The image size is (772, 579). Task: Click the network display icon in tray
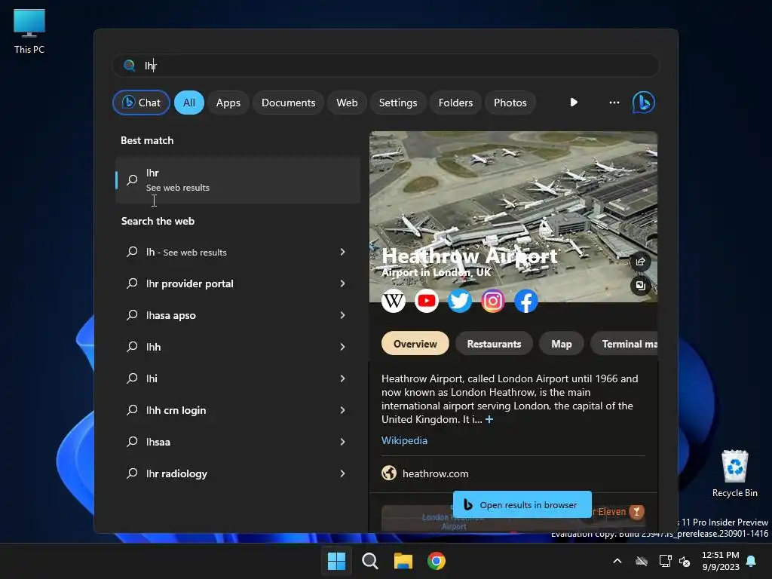(665, 561)
